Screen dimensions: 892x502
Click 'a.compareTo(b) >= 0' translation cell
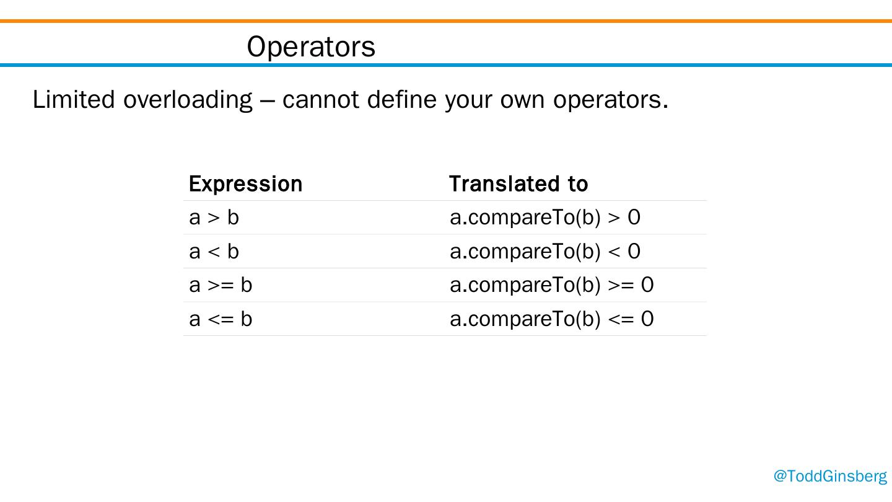coord(551,285)
